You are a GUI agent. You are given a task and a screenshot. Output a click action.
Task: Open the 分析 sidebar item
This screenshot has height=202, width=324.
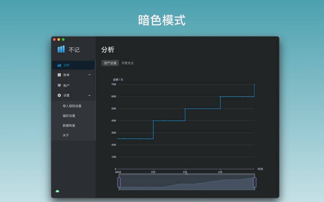point(73,65)
